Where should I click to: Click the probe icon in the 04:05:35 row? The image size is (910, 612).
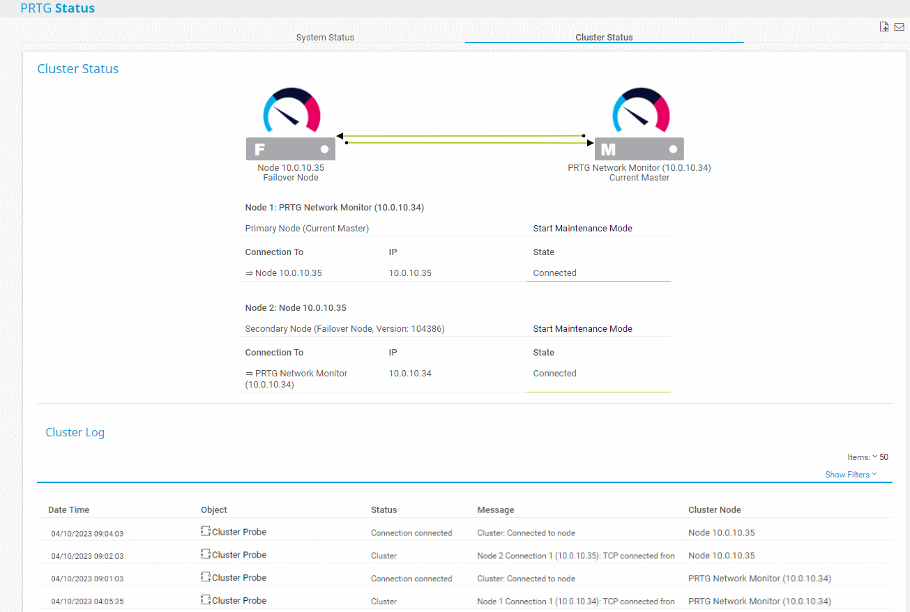[x=206, y=600]
